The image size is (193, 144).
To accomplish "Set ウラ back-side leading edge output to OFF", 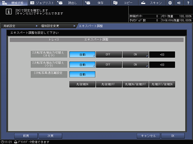I will [109, 65].
